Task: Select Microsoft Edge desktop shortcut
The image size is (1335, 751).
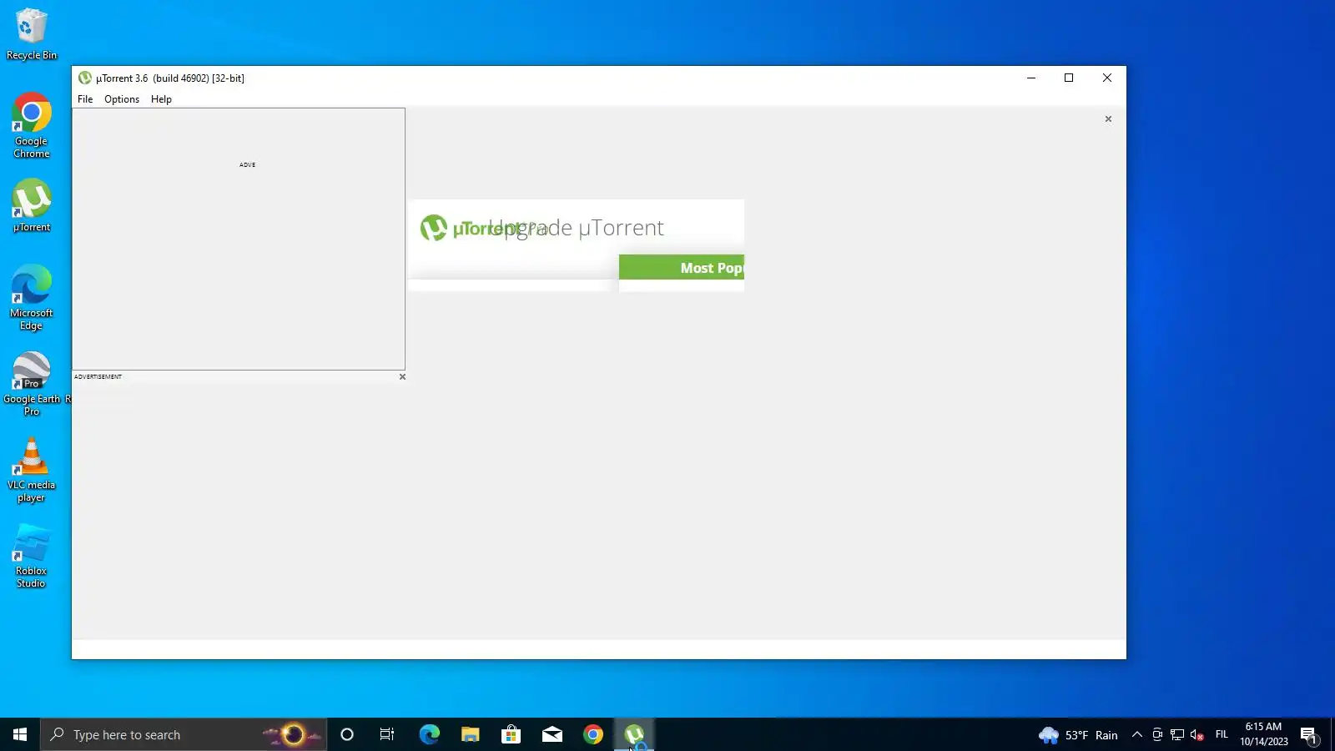Action: (32, 298)
